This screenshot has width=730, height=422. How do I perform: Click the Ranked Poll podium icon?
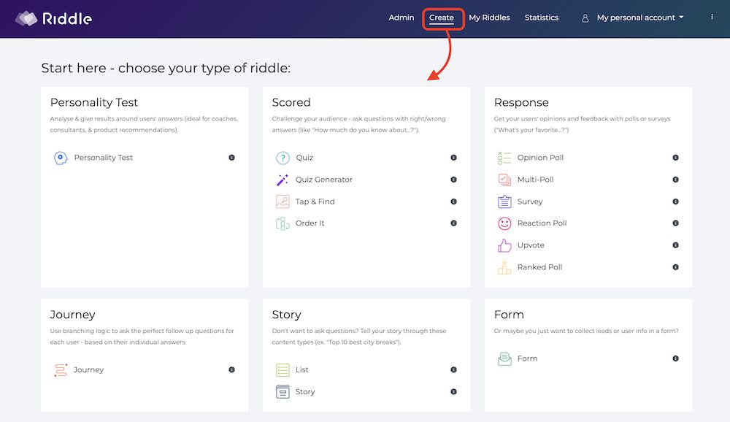point(504,267)
